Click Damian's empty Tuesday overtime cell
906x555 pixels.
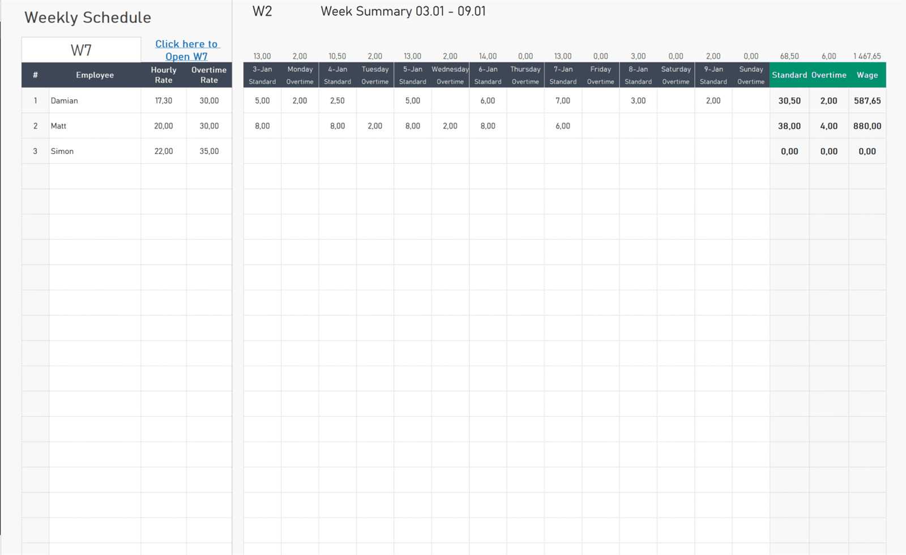tap(375, 100)
